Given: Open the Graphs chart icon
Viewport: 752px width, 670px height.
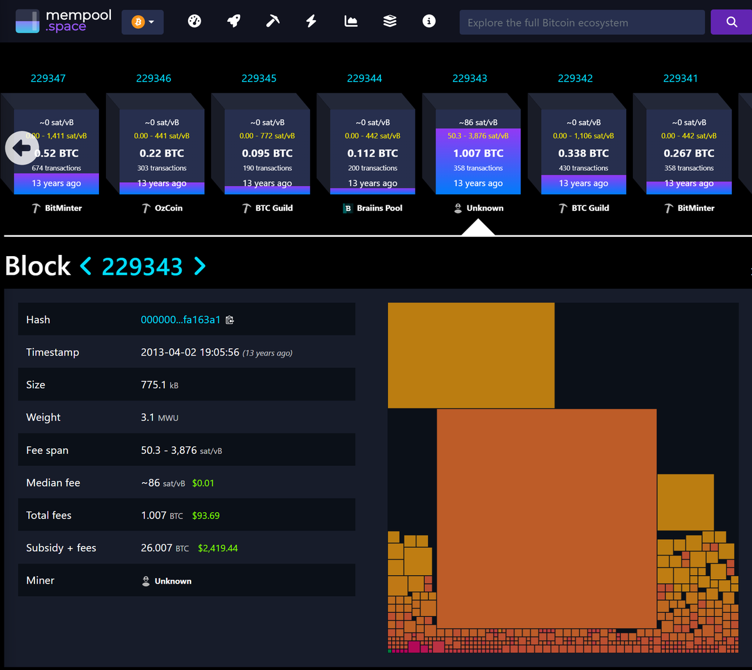Looking at the screenshot, I should click(351, 21).
